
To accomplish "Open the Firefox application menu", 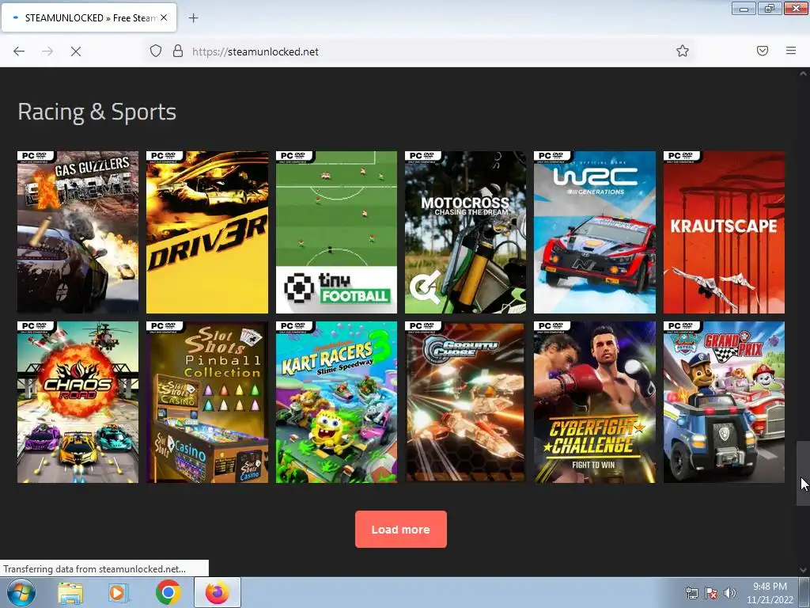I will (x=791, y=51).
